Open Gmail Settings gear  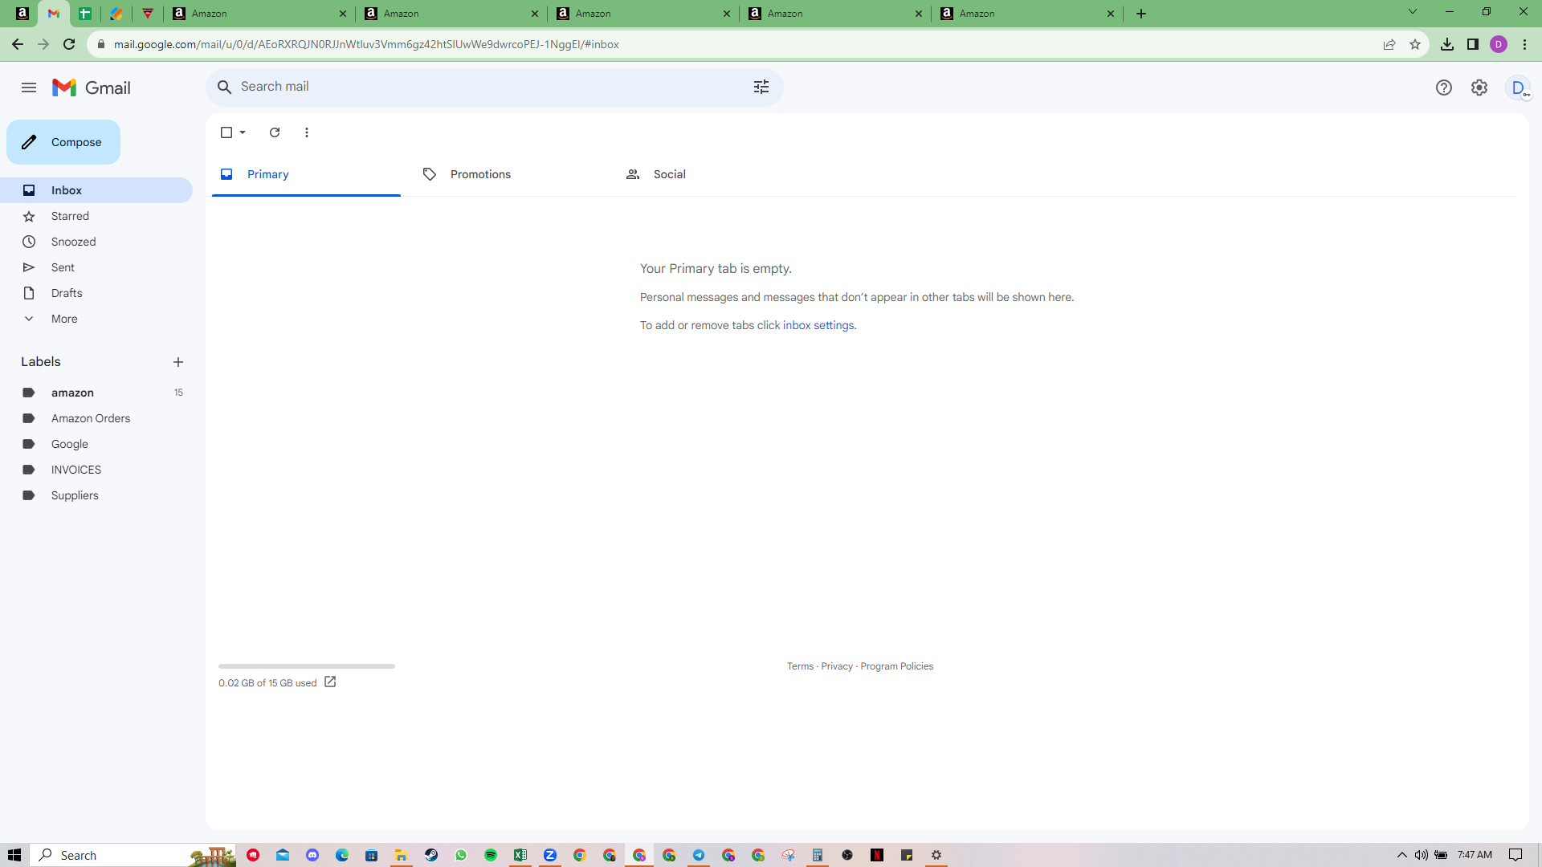pos(1479,88)
